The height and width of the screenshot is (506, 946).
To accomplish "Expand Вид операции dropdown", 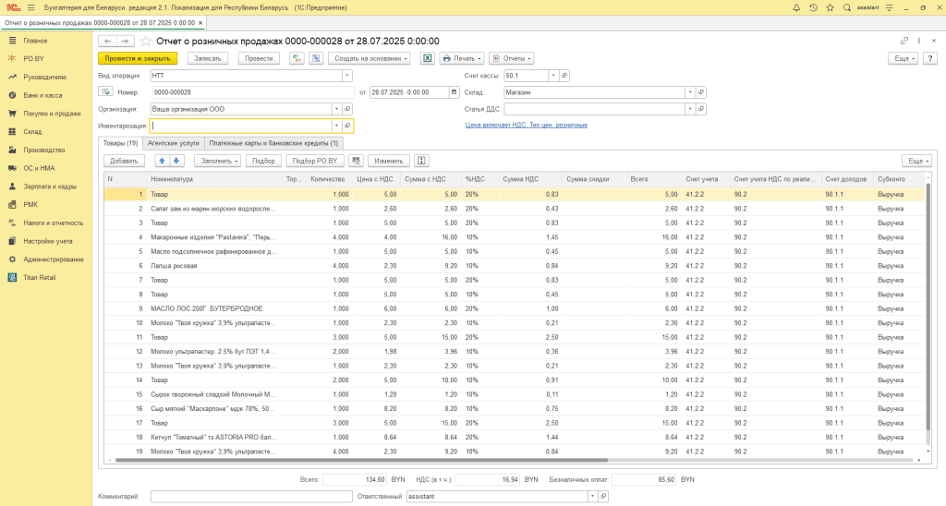I will (347, 76).
